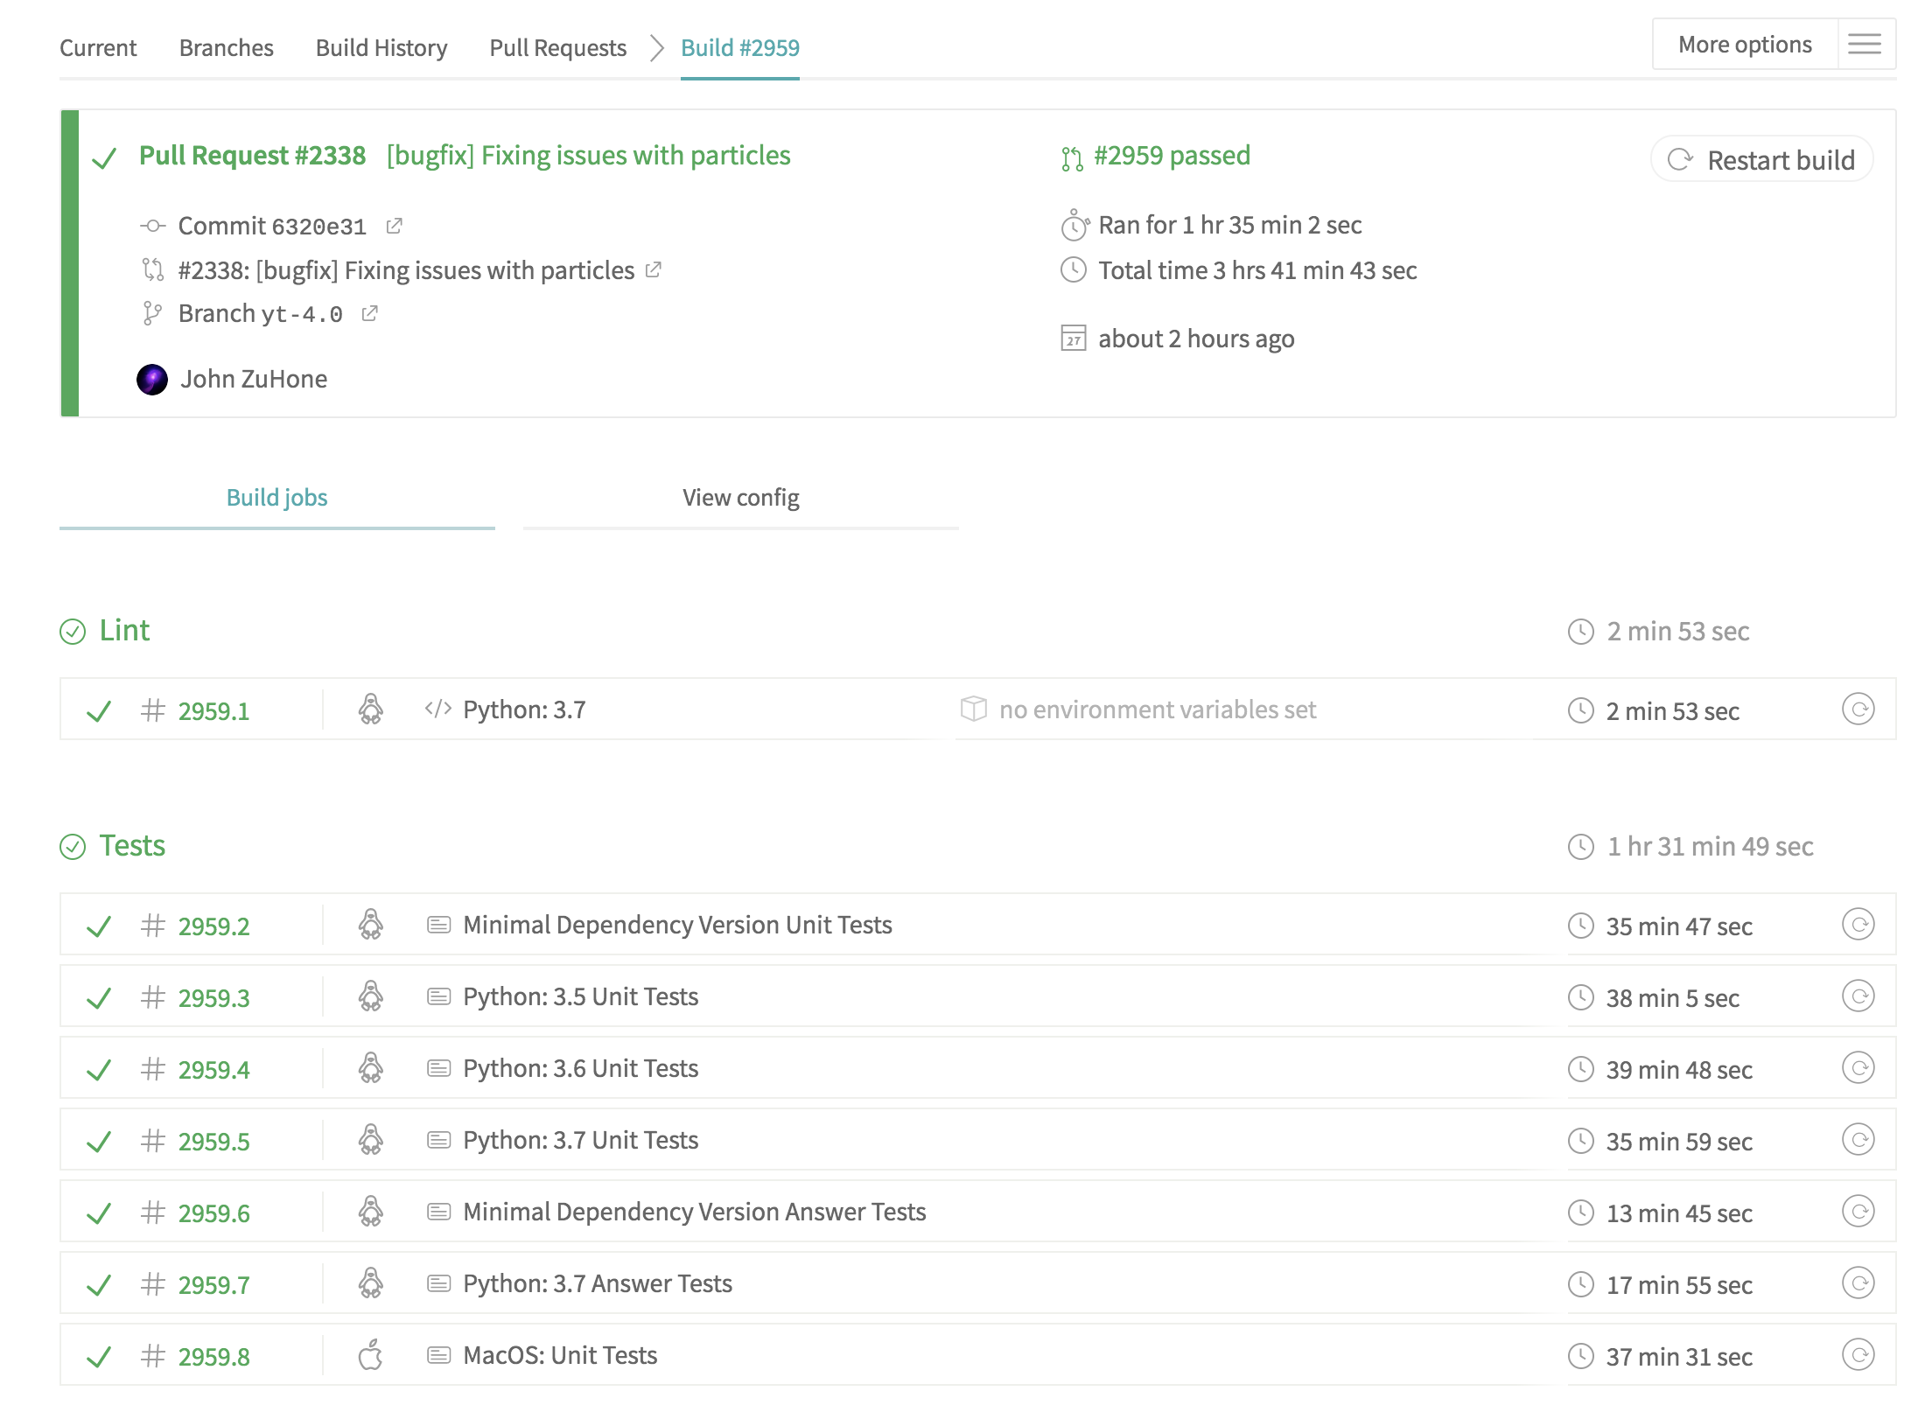This screenshot has width=1911, height=1412.
Task: Restart job 2959.1 using its circular arrow icon
Action: [1858, 709]
